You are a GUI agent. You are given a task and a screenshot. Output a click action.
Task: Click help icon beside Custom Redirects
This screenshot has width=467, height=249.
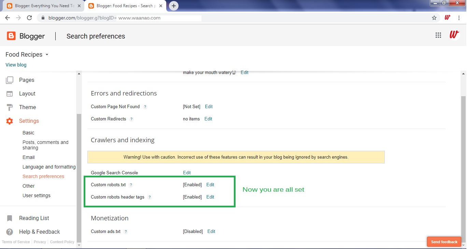pos(131,119)
